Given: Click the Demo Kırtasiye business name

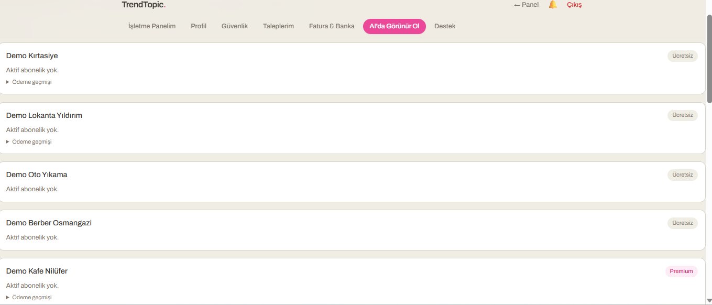Looking at the screenshot, I should (x=32, y=56).
